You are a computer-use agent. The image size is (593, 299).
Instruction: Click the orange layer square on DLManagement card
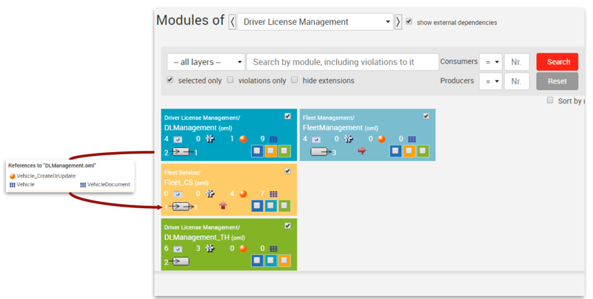pyautogui.click(x=271, y=151)
